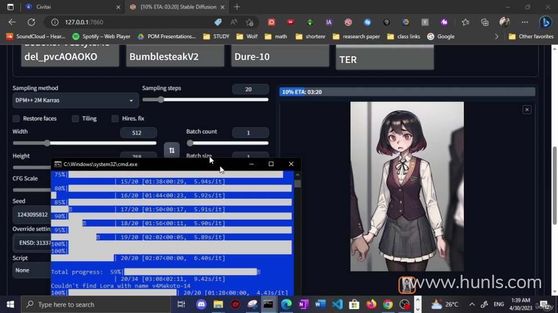Open Firefox from the taskbar
This screenshot has height=313, width=558.
(371, 305)
